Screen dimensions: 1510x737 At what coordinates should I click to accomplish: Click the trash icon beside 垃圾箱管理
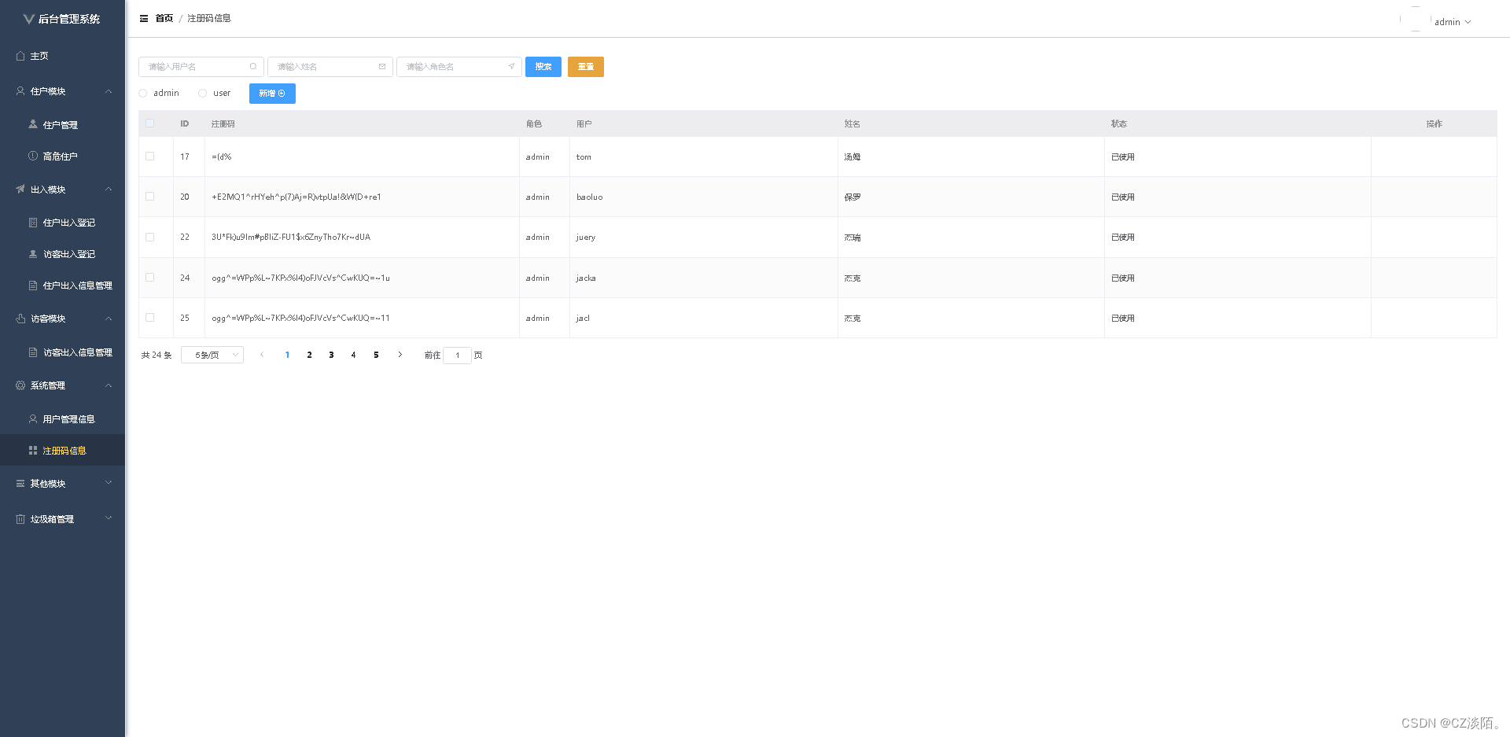coord(20,519)
